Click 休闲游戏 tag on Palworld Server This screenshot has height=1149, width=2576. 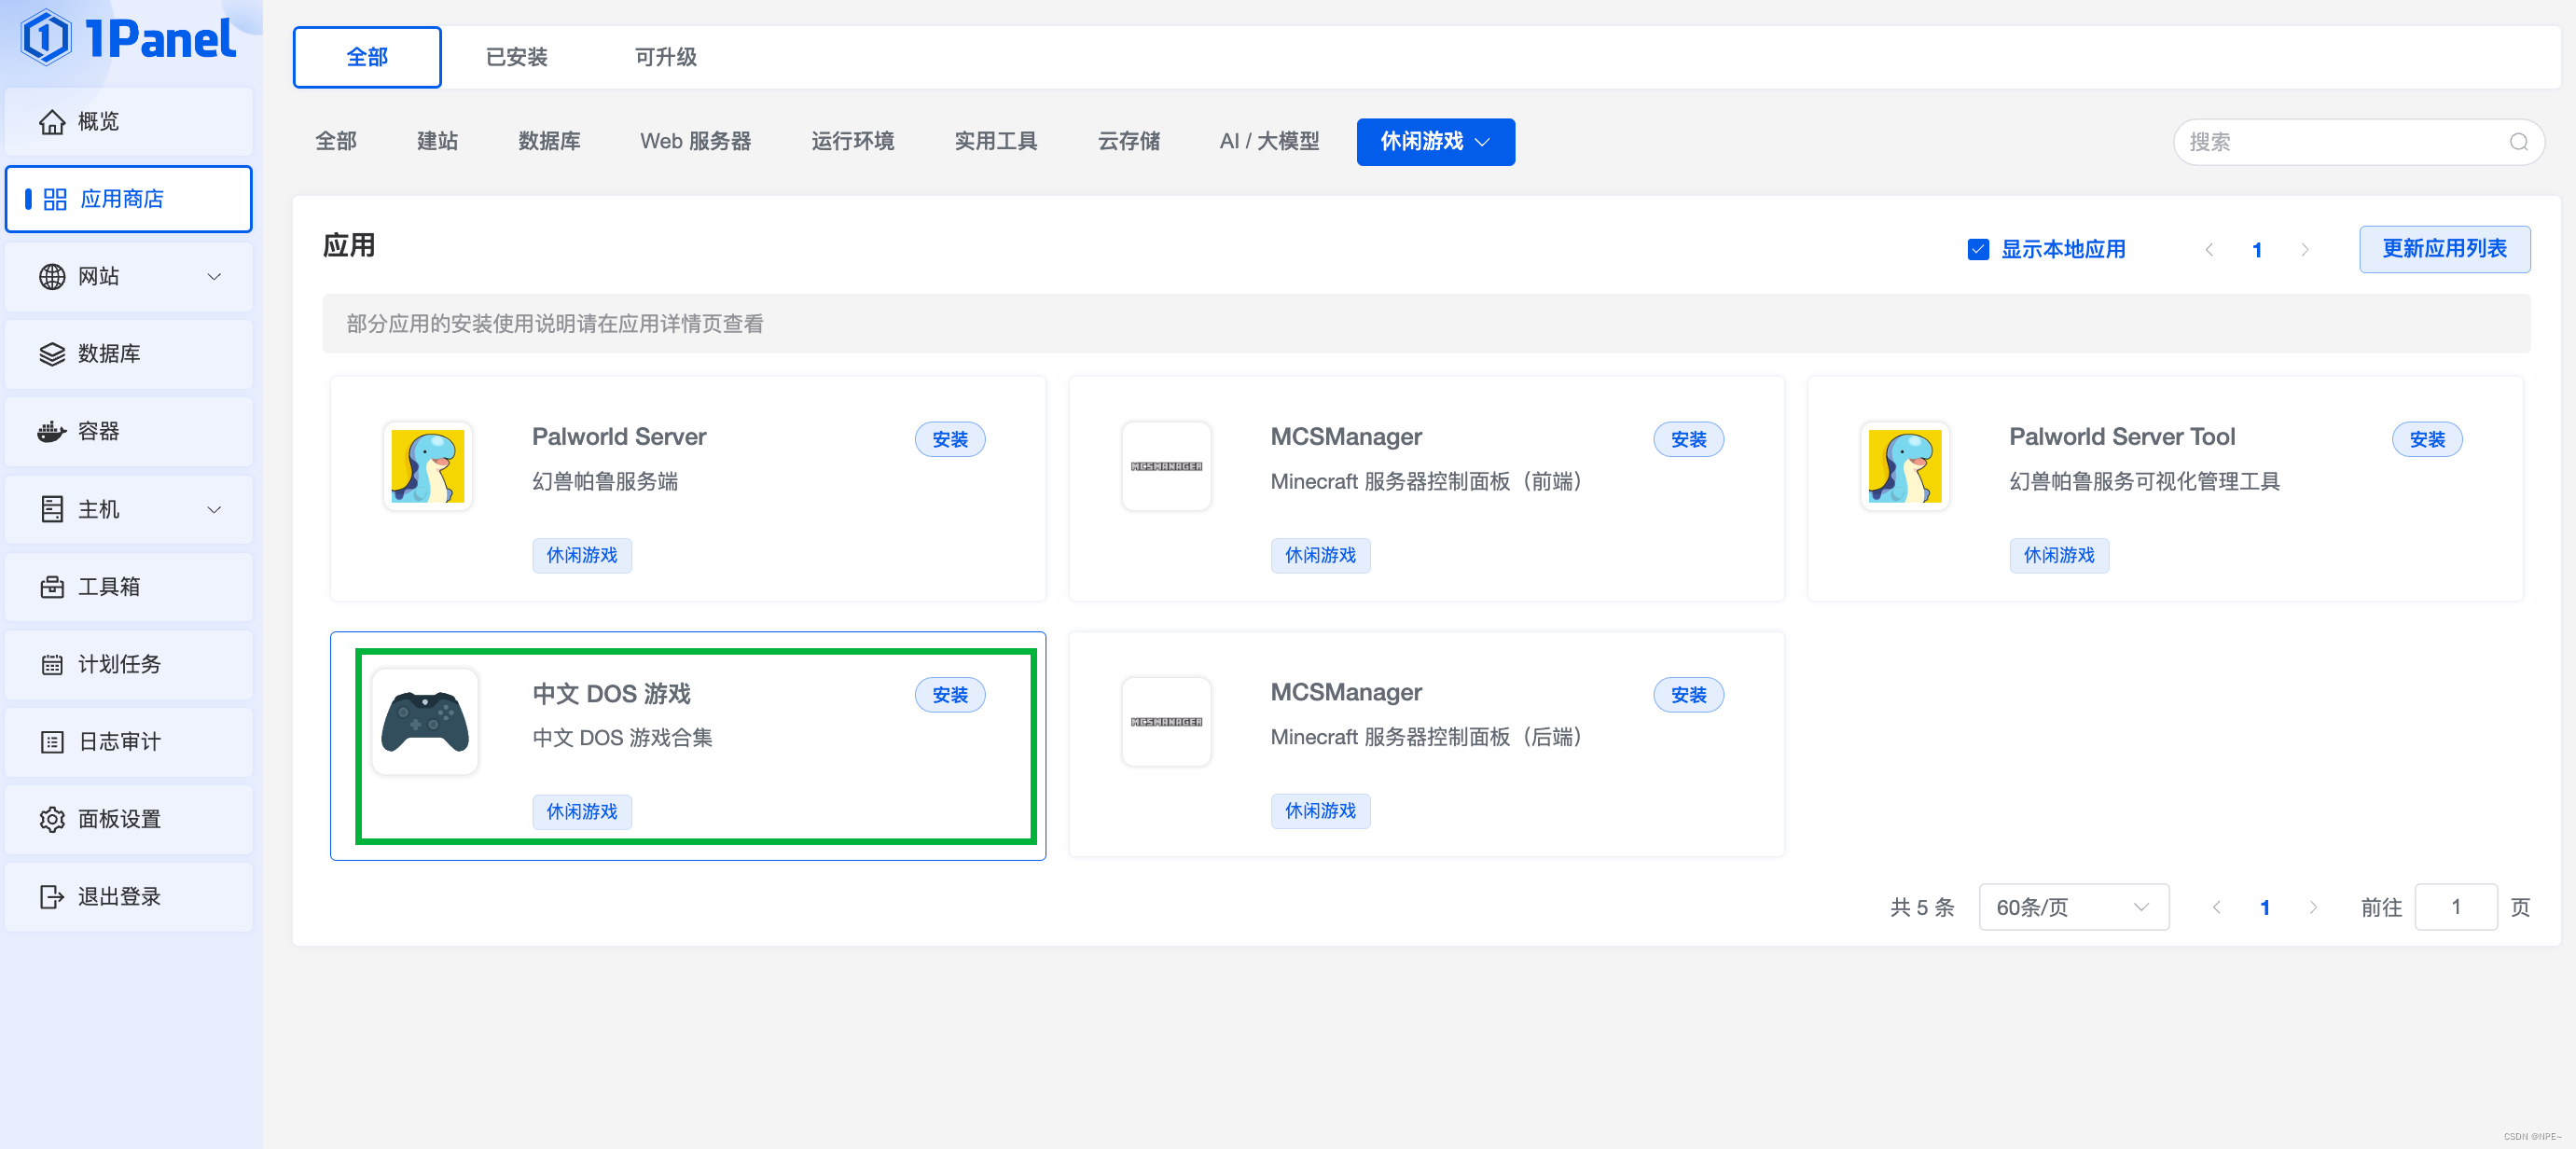(x=582, y=555)
